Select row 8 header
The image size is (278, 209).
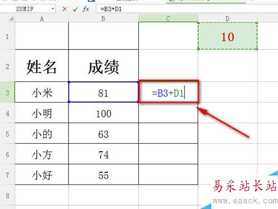[7, 195]
